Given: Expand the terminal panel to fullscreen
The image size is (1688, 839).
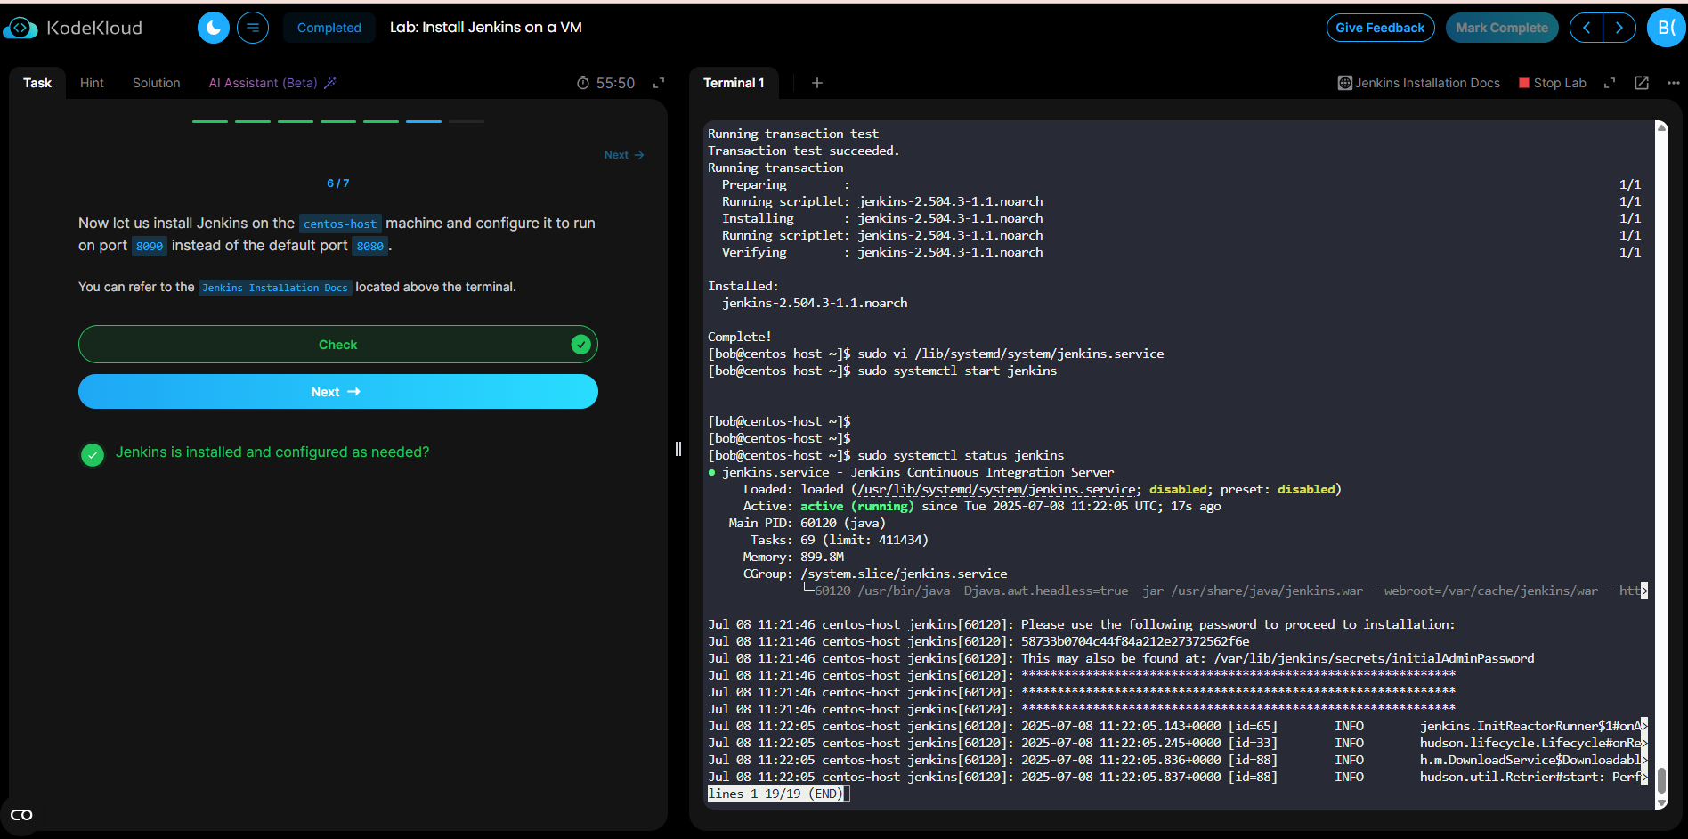Looking at the screenshot, I should (1610, 83).
